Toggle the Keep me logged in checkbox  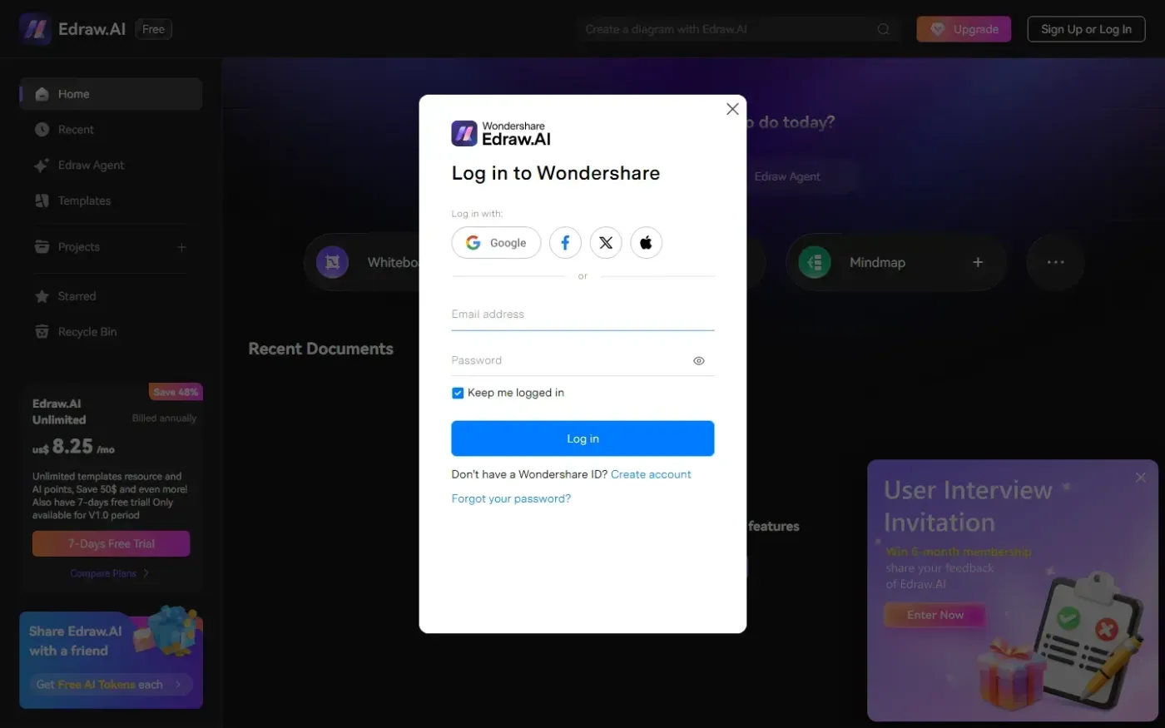458,393
